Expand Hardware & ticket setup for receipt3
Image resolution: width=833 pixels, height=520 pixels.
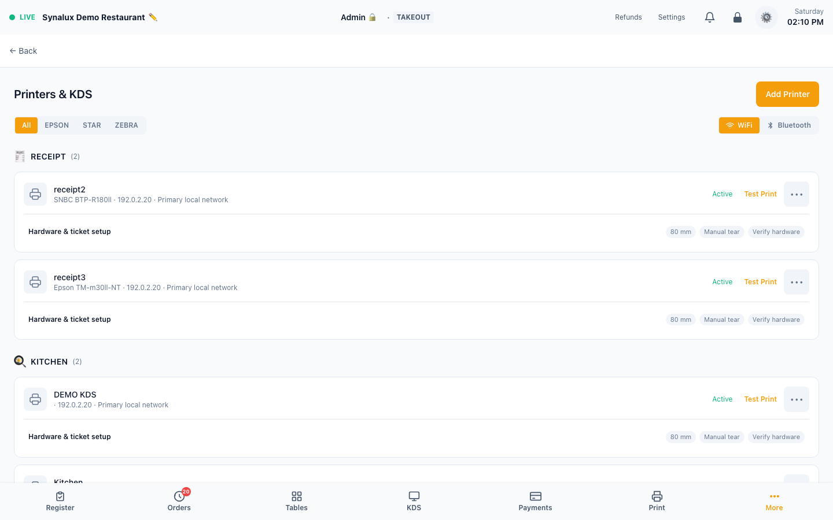coord(417,320)
